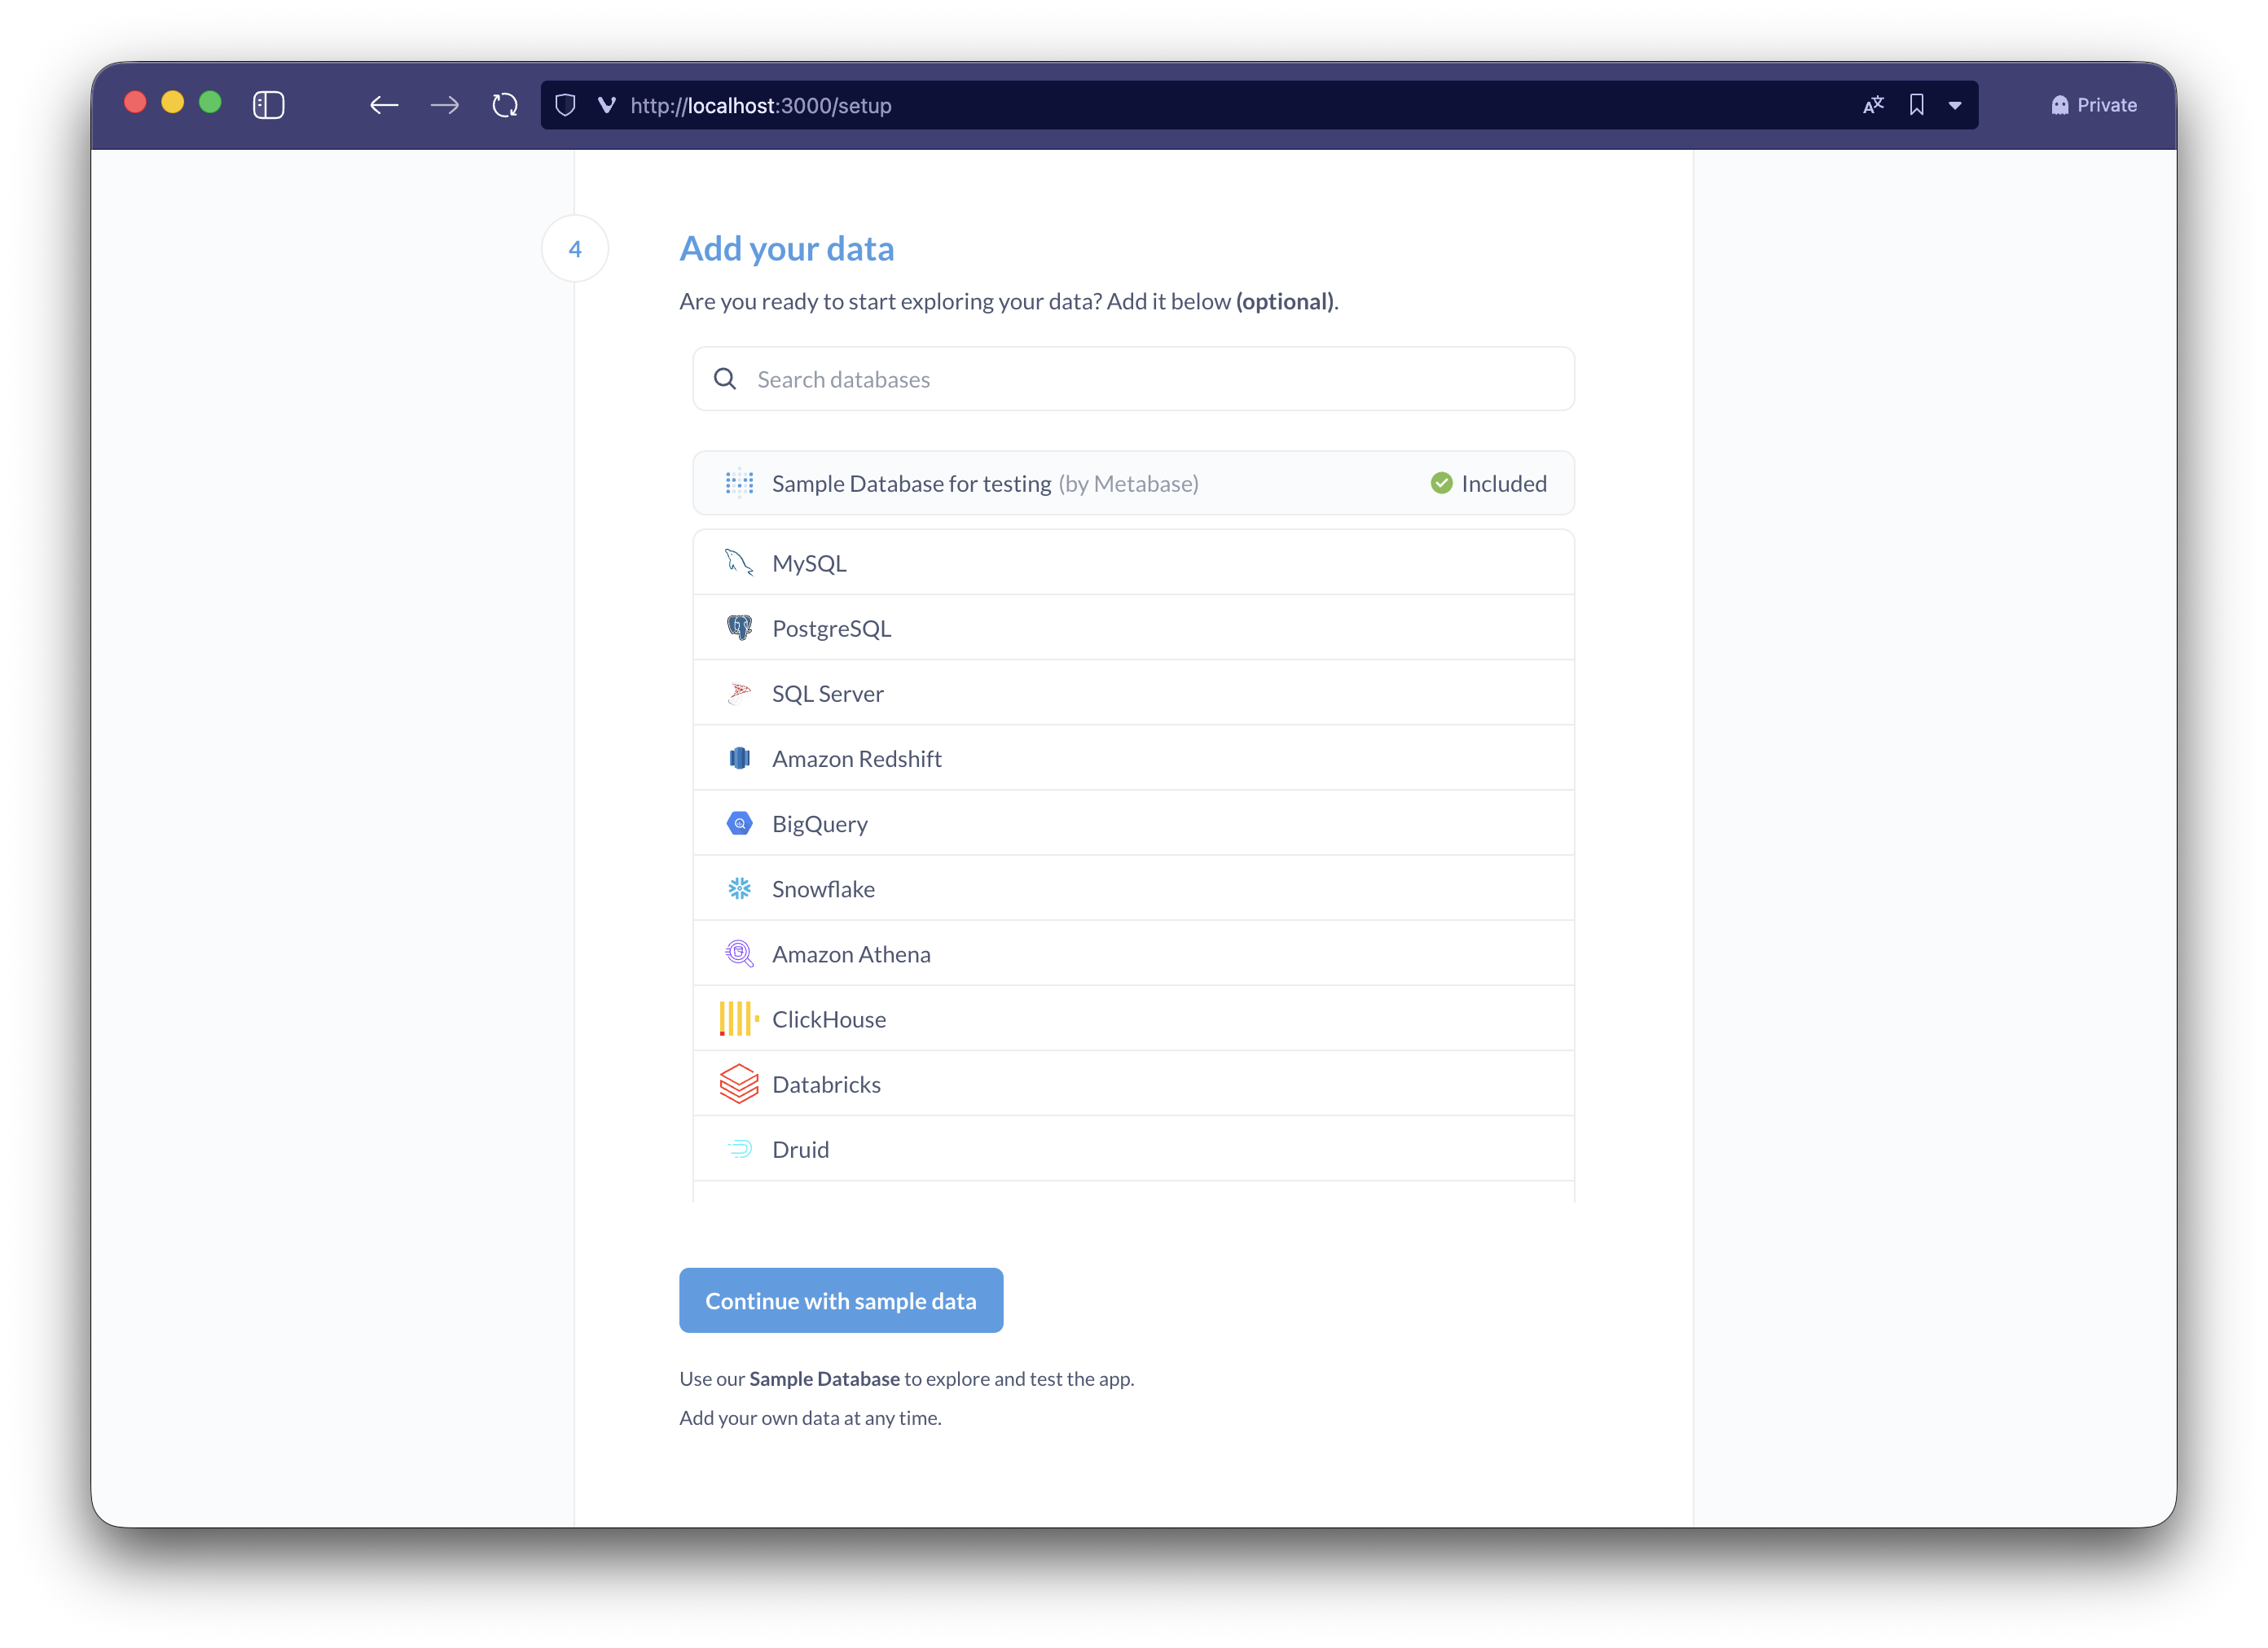Open the address bar dropdown arrow

coord(1954,105)
